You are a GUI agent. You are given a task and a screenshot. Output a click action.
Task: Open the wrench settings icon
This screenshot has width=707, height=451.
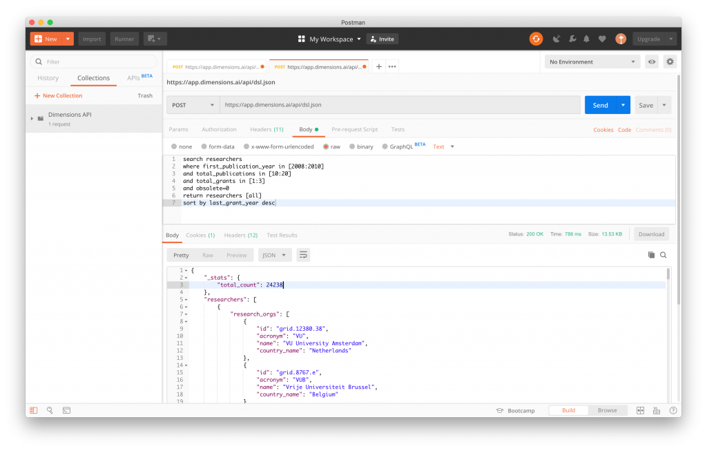[572, 39]
